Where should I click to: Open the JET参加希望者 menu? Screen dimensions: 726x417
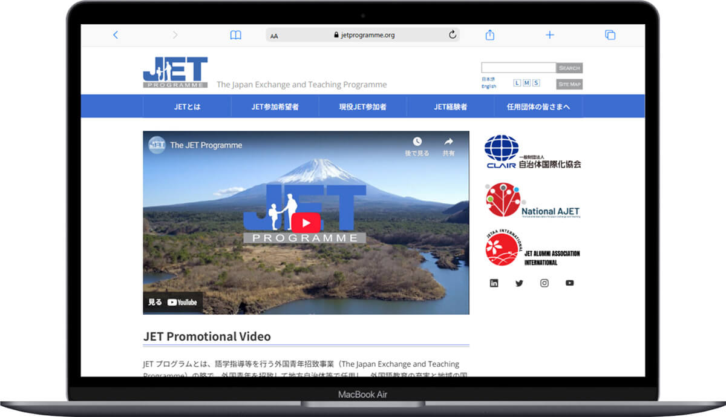click(x=275, y=107)
